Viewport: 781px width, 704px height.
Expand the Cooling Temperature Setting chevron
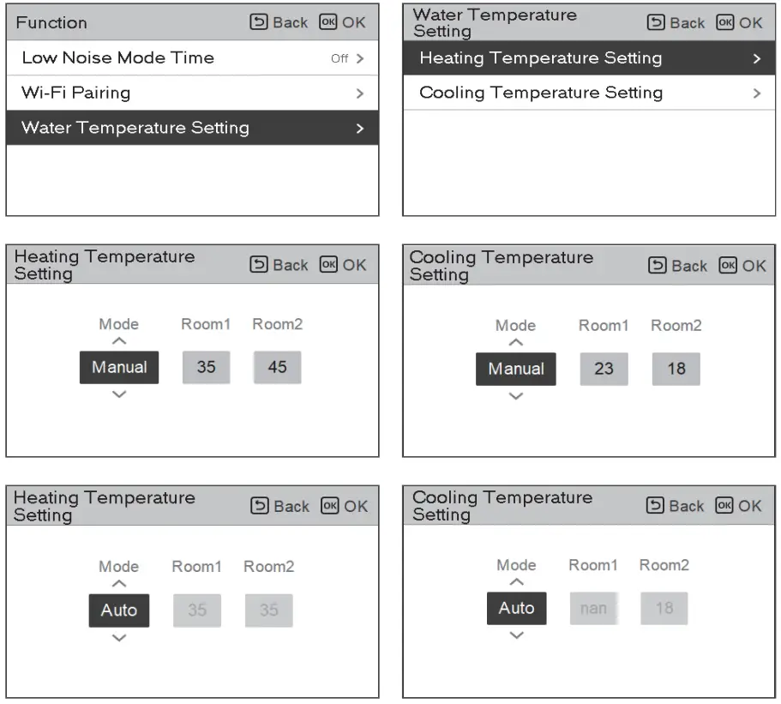(755, 93)
